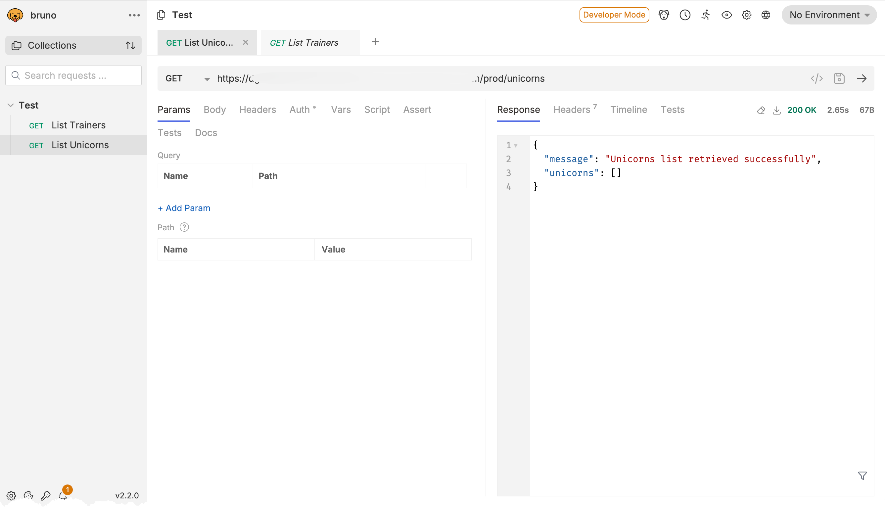This screenshot has height=507, width=885.
Task: Open the response filter funnel icon
Action: coord(862,476)
